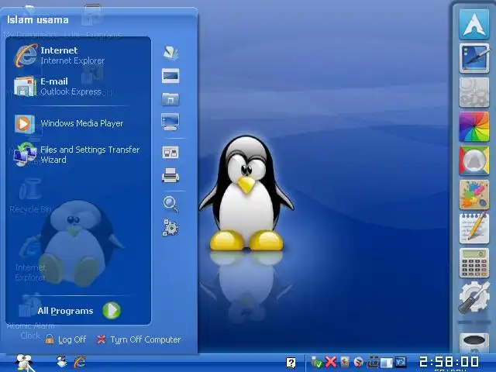Screen dimensions: 496x372
Task: Open the grey gears icon in the dock
Action: (474, 93)
